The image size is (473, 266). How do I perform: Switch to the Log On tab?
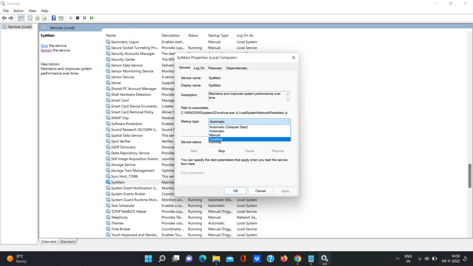[x=199, y=68]
